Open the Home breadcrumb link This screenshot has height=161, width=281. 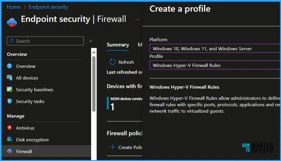pyautogui.click(x=14, y=7)
